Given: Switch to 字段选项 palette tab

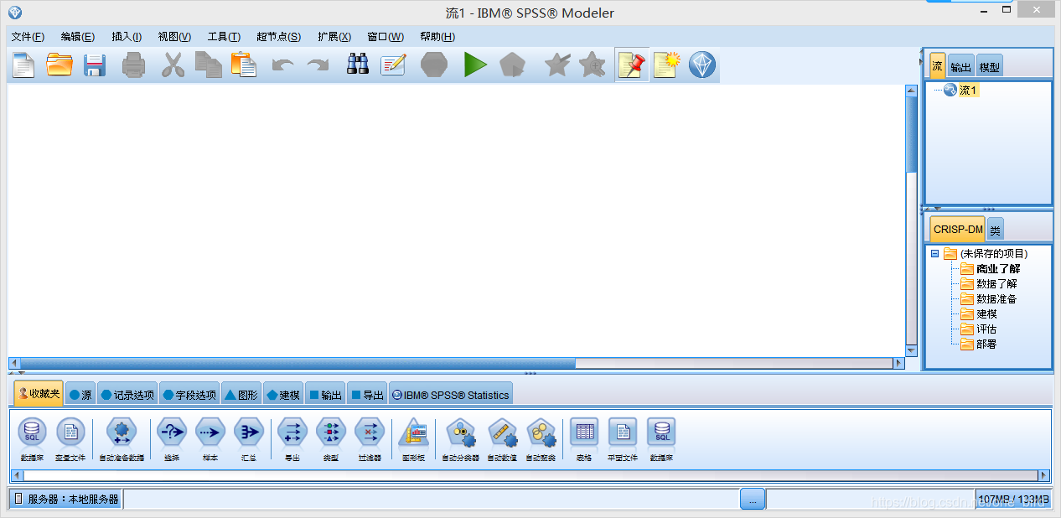Looking at the screenshot, I should click(x=189, y=395).
